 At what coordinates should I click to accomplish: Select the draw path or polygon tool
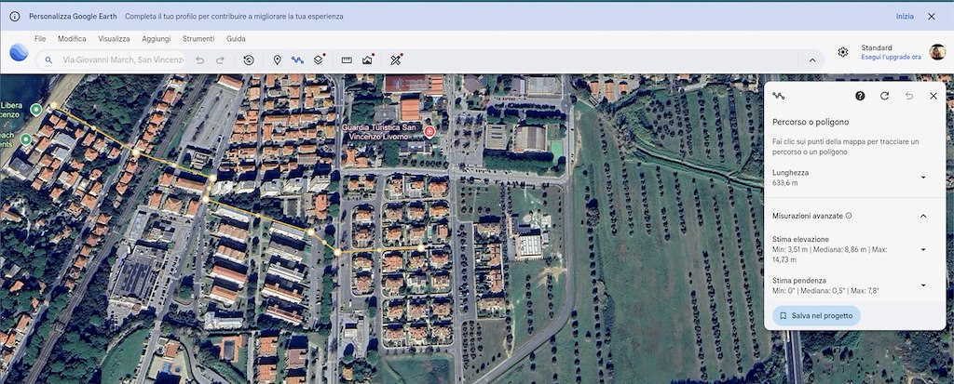(297, 60)
